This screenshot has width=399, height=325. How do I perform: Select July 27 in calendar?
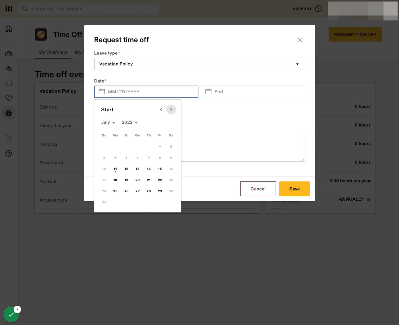coord(138,191)
